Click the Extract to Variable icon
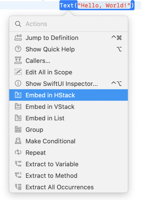Screen dimensions: 141x200 [18, 164]
